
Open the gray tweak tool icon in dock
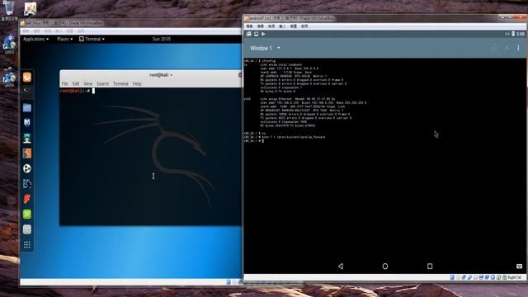tap(27, 229)
